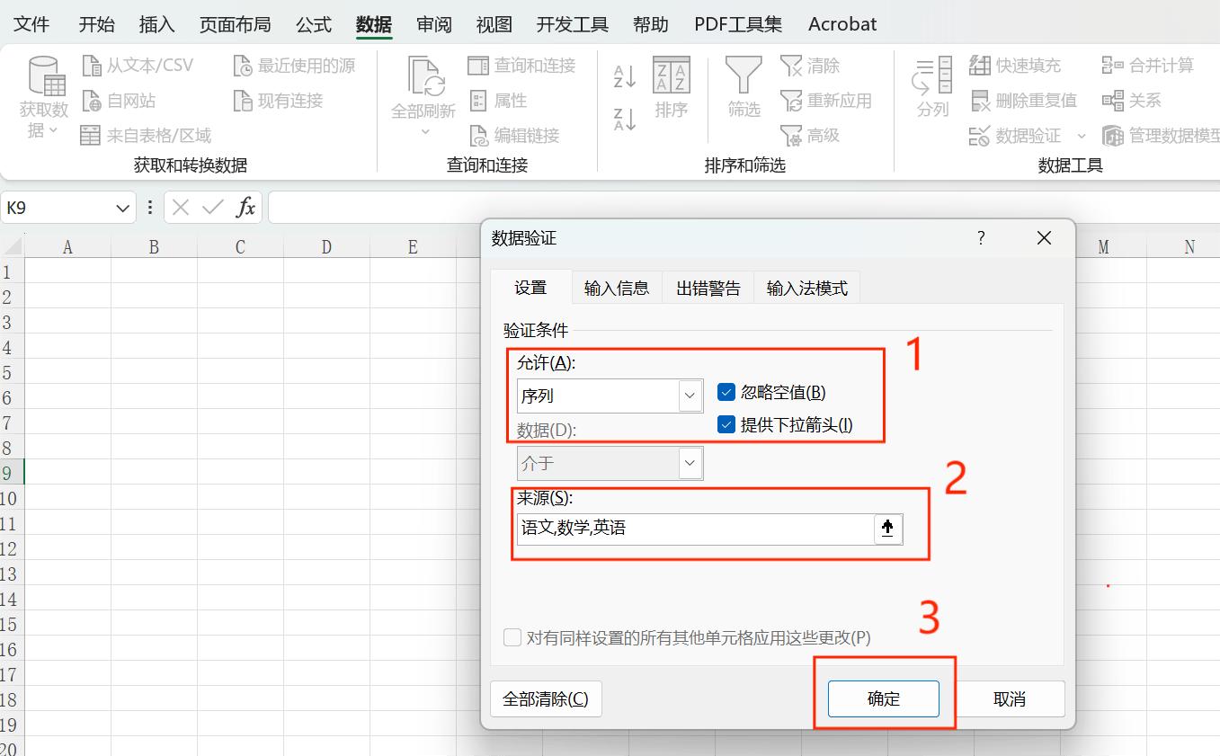1220x756 pixels.
Task: Click the 全部清除 button
Action: [x=546, y=698]
